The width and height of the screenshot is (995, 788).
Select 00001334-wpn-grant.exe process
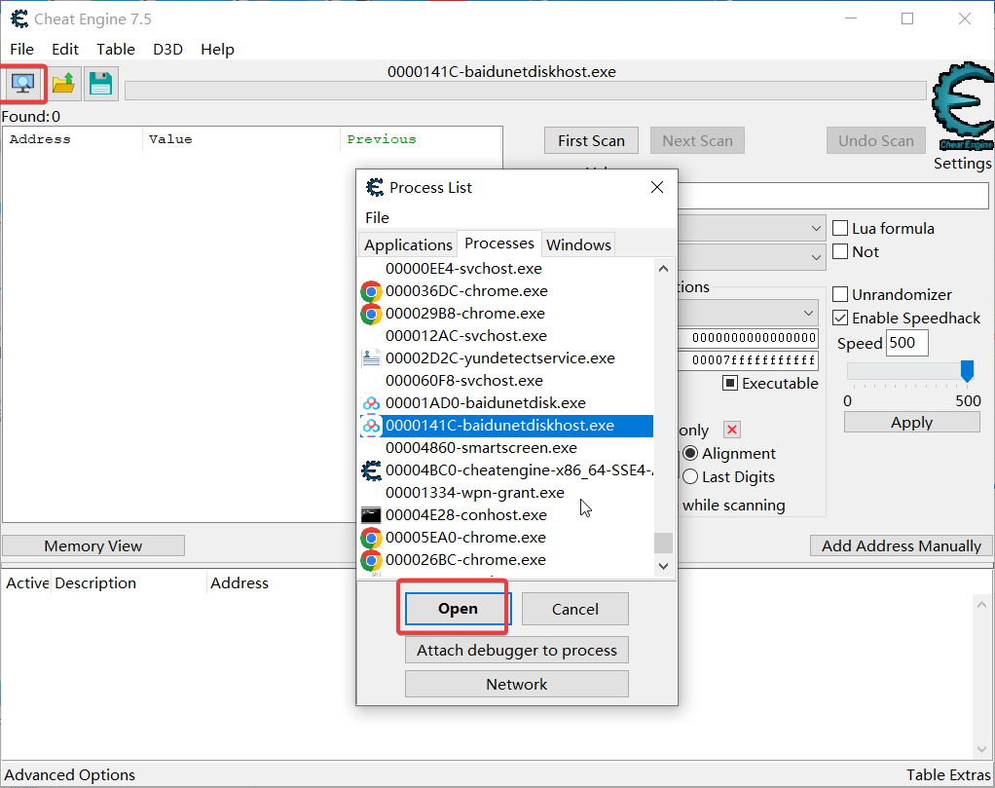[506, 493]
